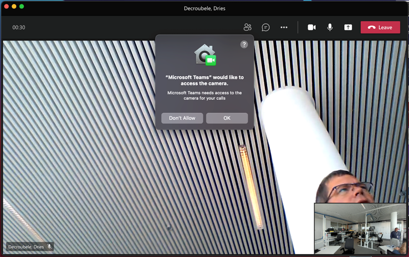
Task: Toggle the camera on or off
Action: click(311, 27)
